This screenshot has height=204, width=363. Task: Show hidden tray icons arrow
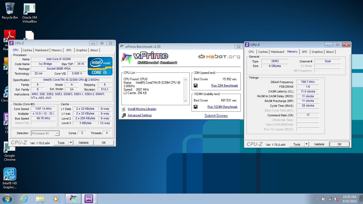tap(317, 199)
